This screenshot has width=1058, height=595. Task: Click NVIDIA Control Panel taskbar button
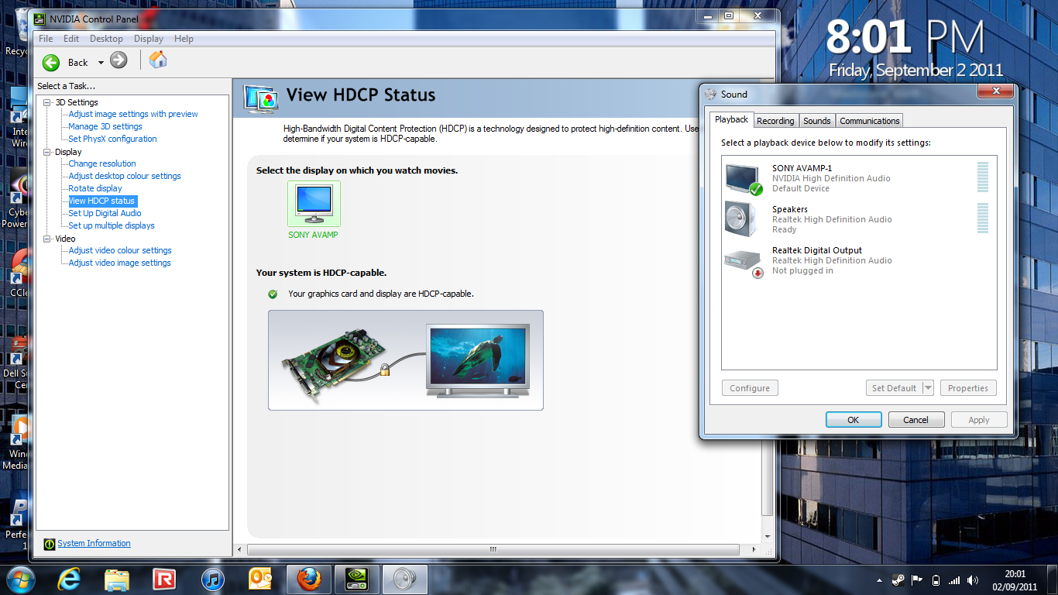pyautogui.click(x=357, y=579)
